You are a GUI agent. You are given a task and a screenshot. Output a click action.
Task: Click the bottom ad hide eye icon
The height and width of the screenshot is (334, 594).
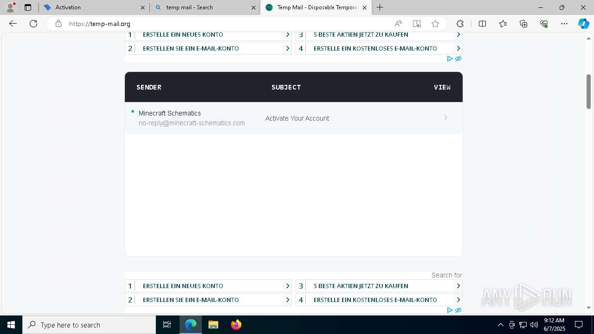[458, 310]
